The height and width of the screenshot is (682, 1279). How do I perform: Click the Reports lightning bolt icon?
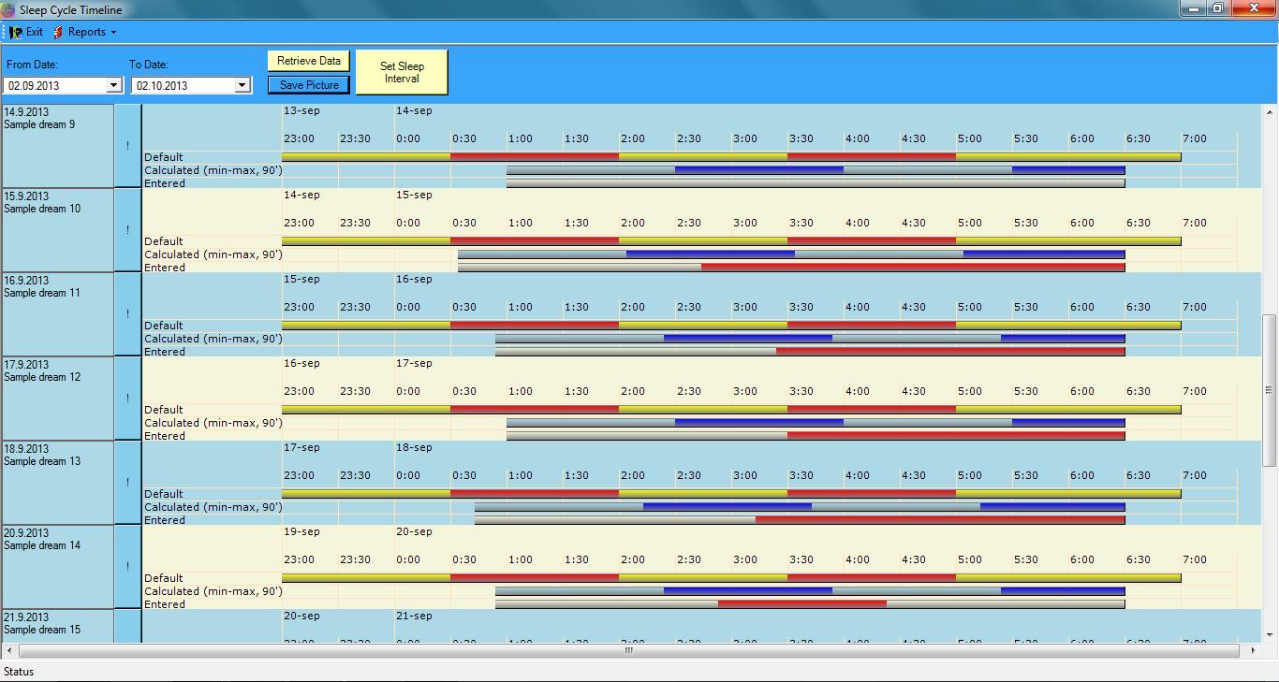tap(58, 31)
